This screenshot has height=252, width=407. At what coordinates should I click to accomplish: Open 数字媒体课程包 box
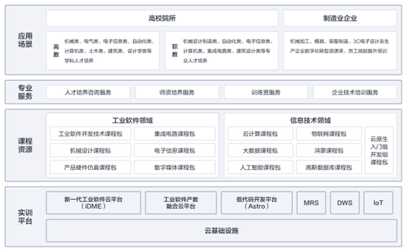(175, 167)
